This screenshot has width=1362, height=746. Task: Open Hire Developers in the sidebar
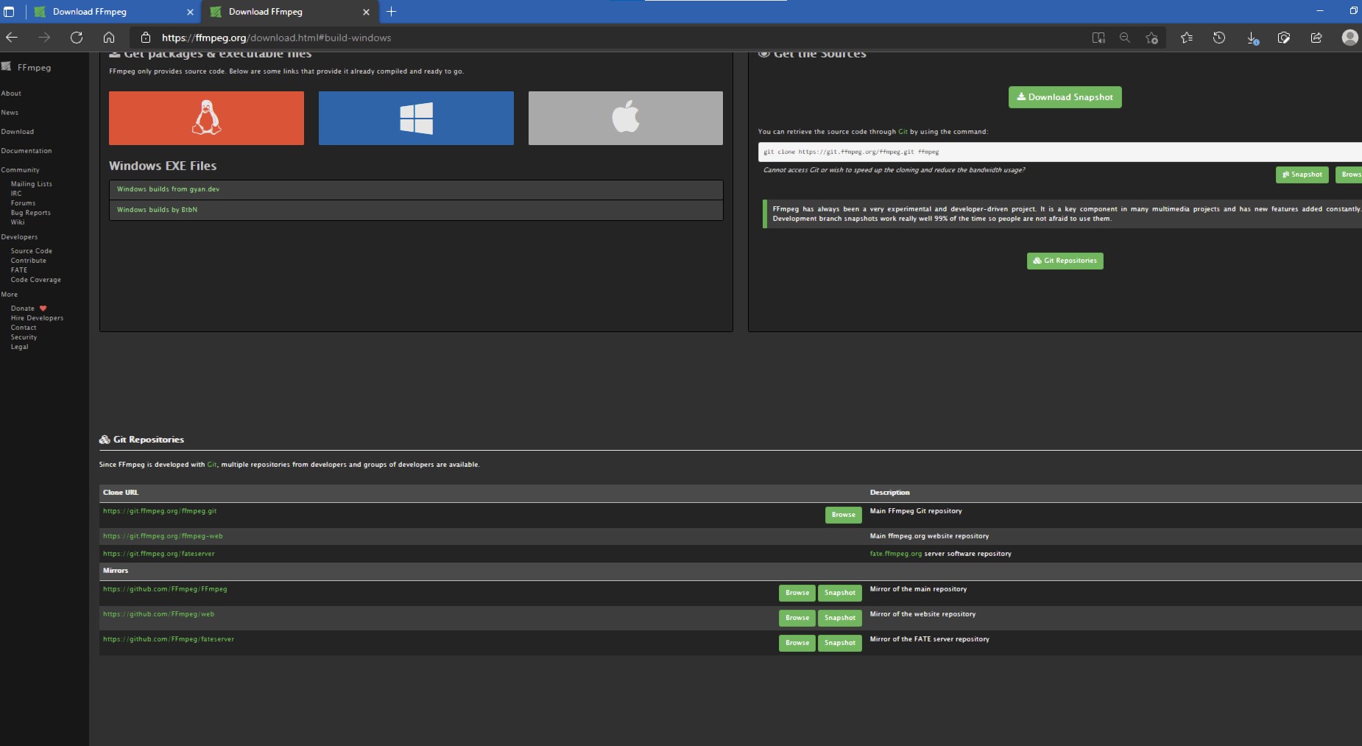click(x=37, y=318)
